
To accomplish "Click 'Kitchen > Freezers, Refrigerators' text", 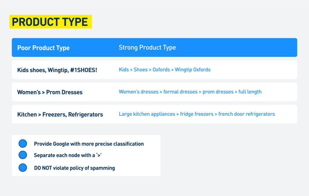I will click(60, 114).
